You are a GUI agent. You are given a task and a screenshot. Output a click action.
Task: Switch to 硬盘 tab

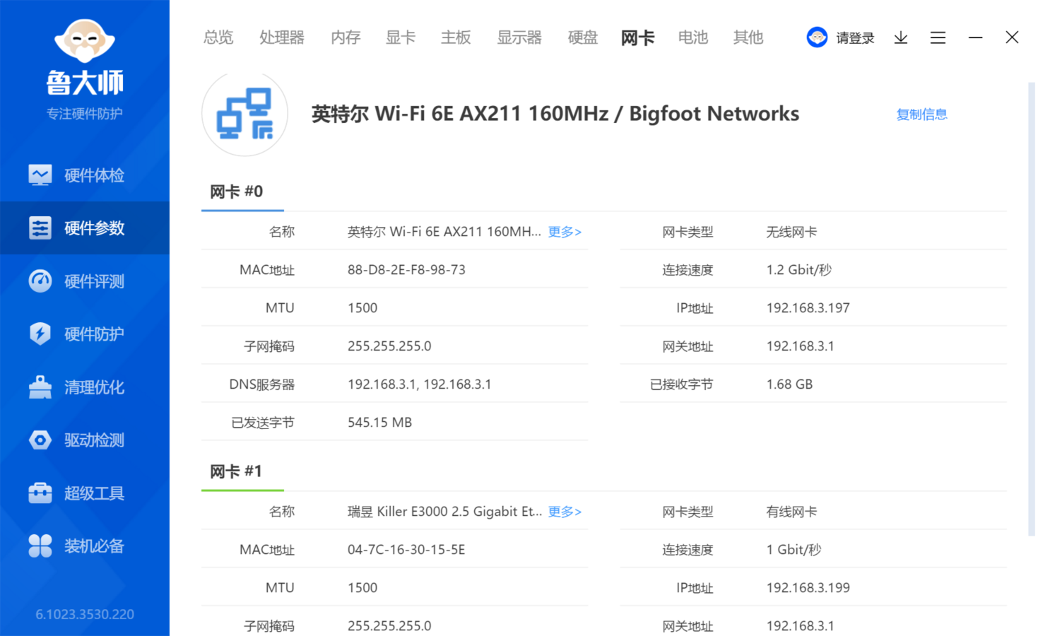[x=583, y=37]
